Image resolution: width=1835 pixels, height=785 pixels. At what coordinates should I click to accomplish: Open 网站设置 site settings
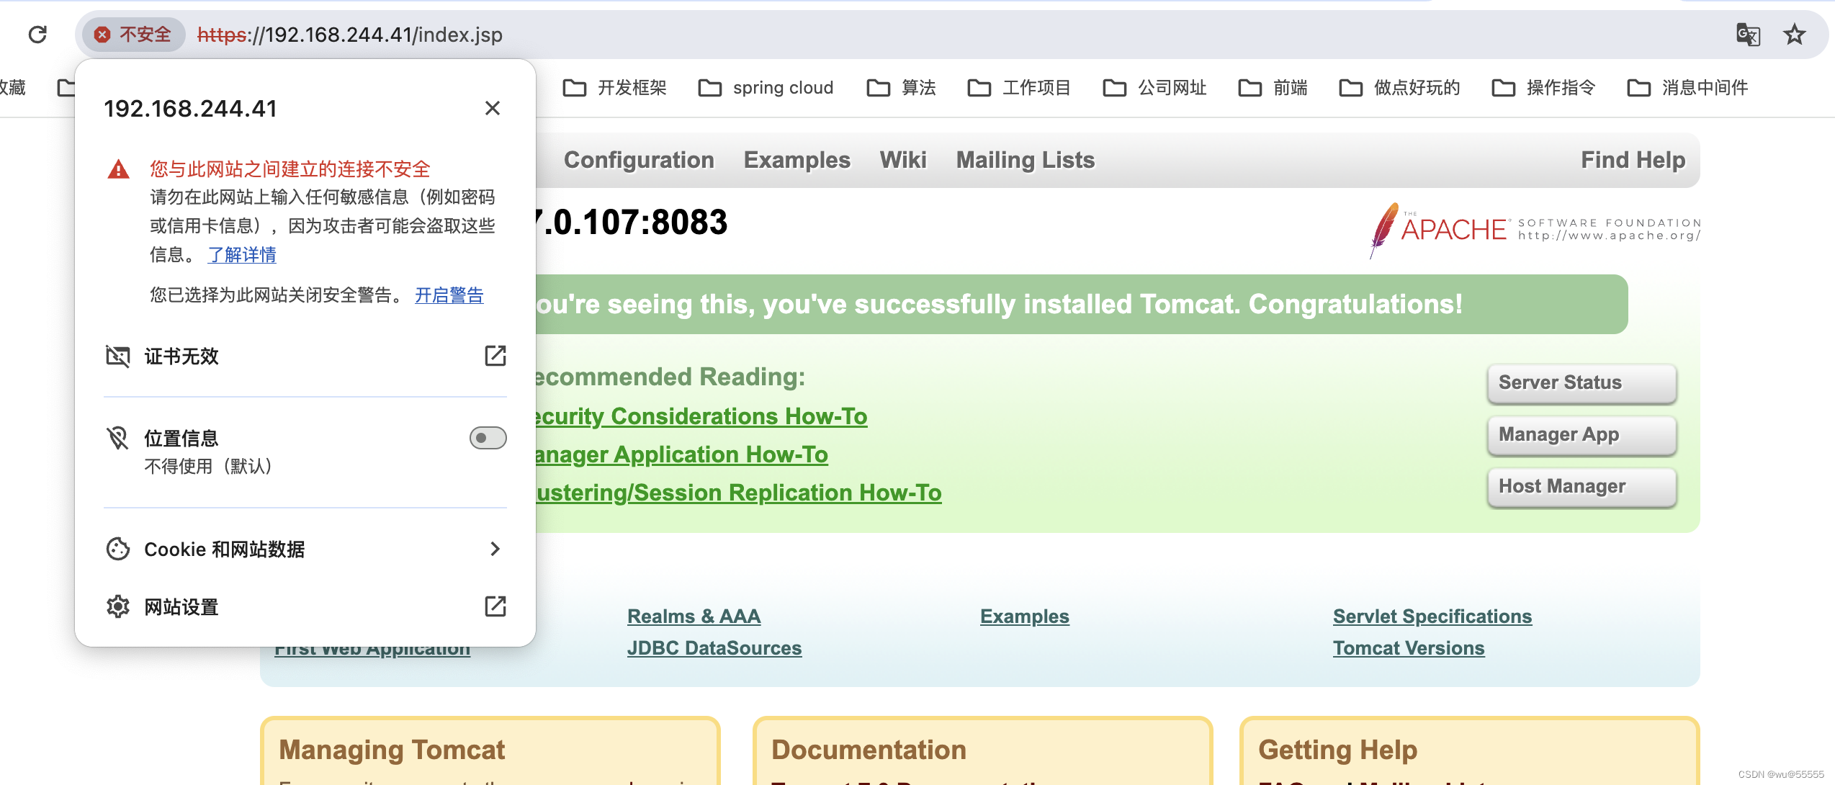click(305, 606)
